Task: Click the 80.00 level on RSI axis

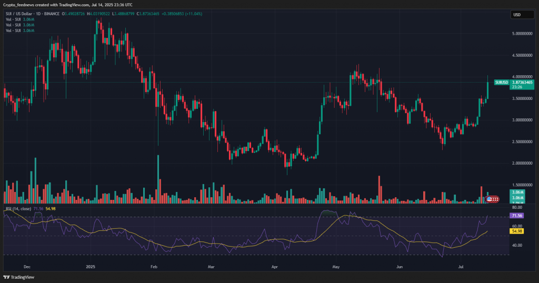Action: point(517,207)
